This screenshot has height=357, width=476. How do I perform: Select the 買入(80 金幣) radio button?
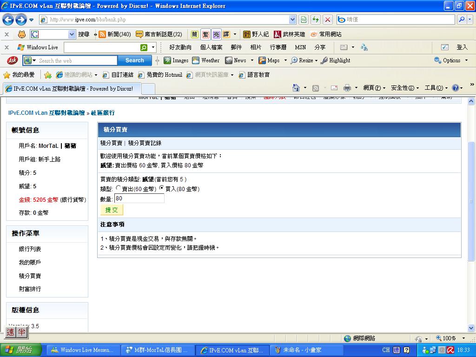pos(162,188)
